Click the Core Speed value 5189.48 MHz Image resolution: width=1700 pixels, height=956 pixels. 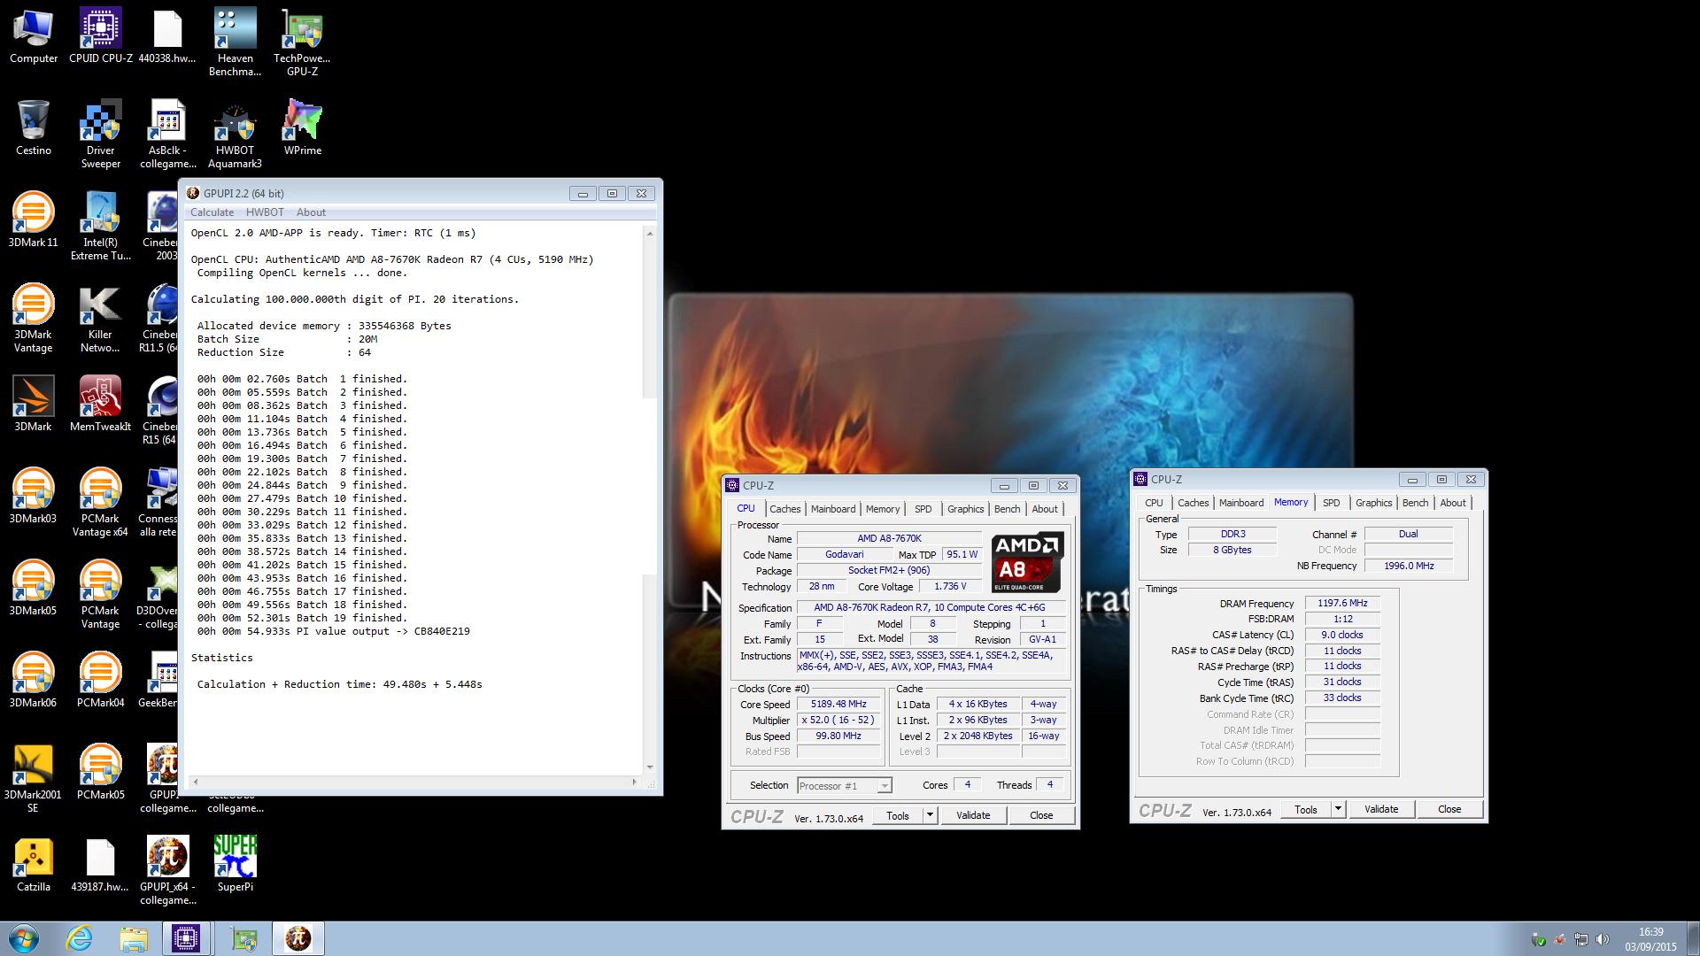(x=838, y=705)
